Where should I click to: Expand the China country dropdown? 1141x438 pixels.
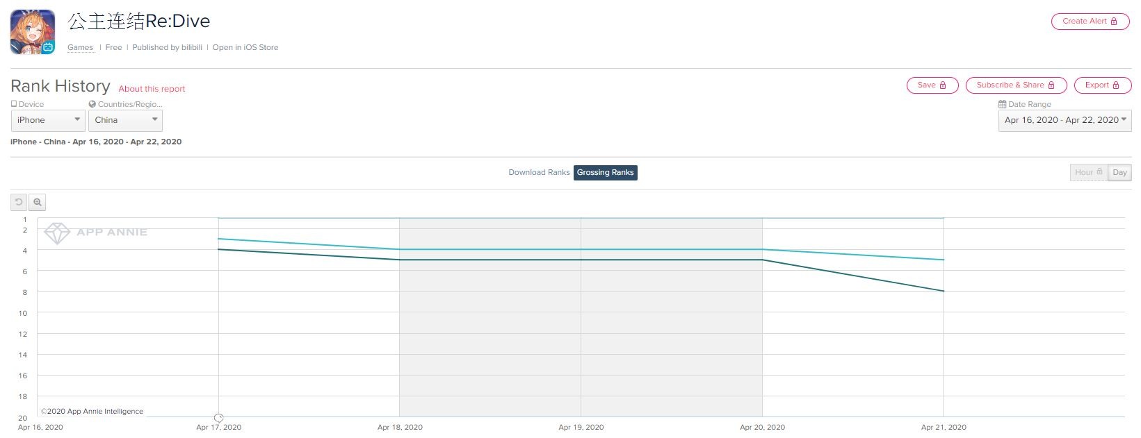coord(125,120)
